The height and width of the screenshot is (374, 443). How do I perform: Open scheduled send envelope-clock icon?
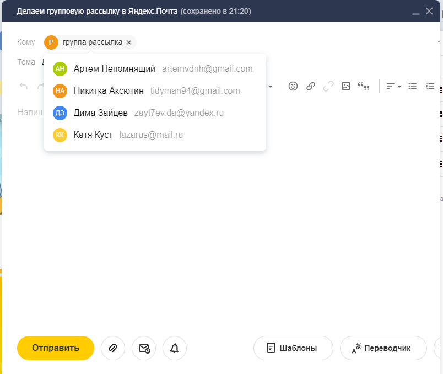[x=144, y=348]
